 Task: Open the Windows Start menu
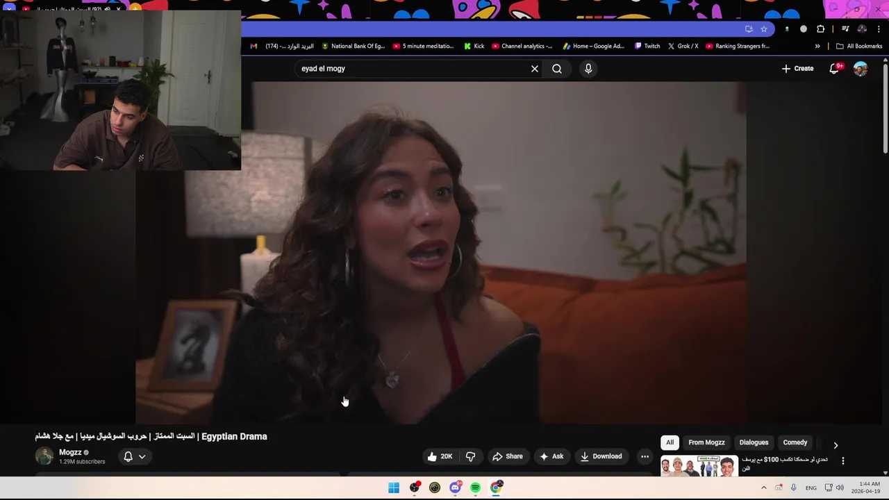tap(394, 487)
